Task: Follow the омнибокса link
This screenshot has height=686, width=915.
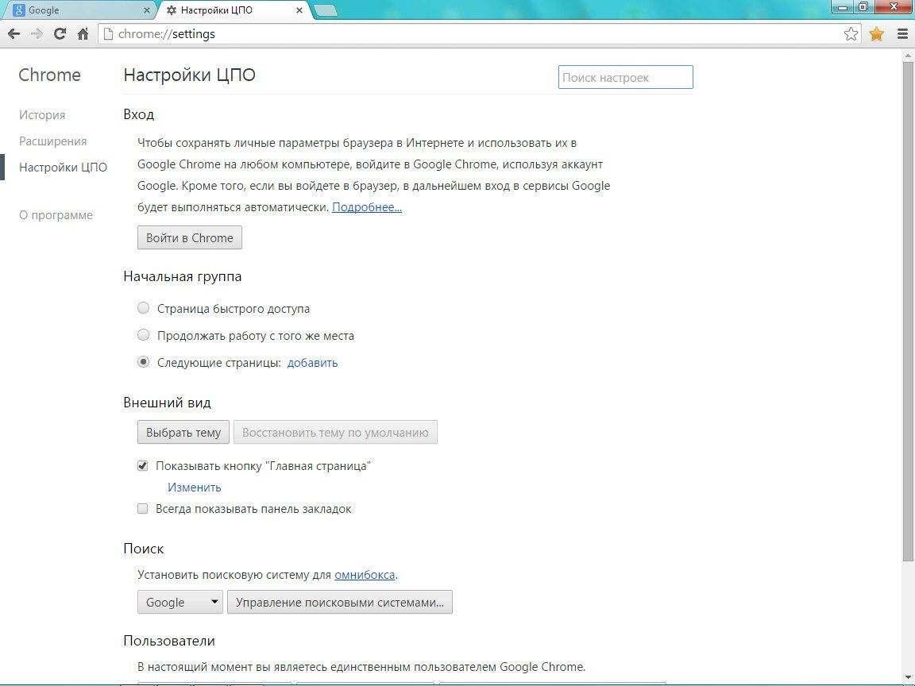Action: pyautogui.click(x=365, y=575)
